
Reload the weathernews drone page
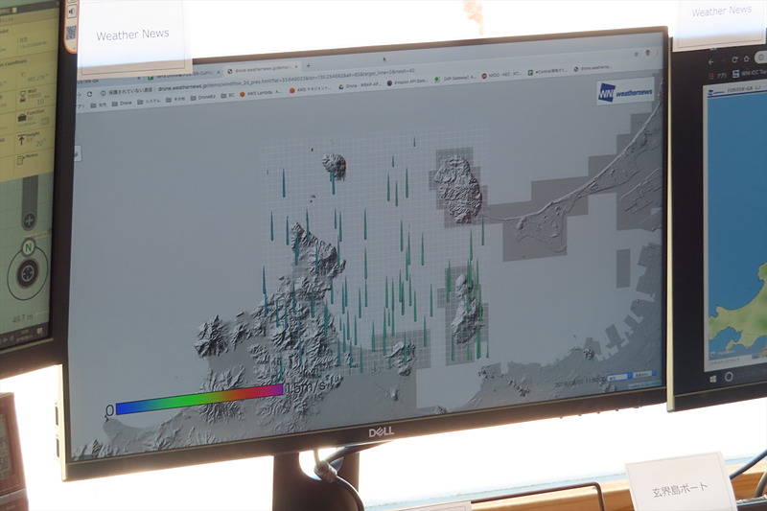pyautogui.click(x=89, y=94)
